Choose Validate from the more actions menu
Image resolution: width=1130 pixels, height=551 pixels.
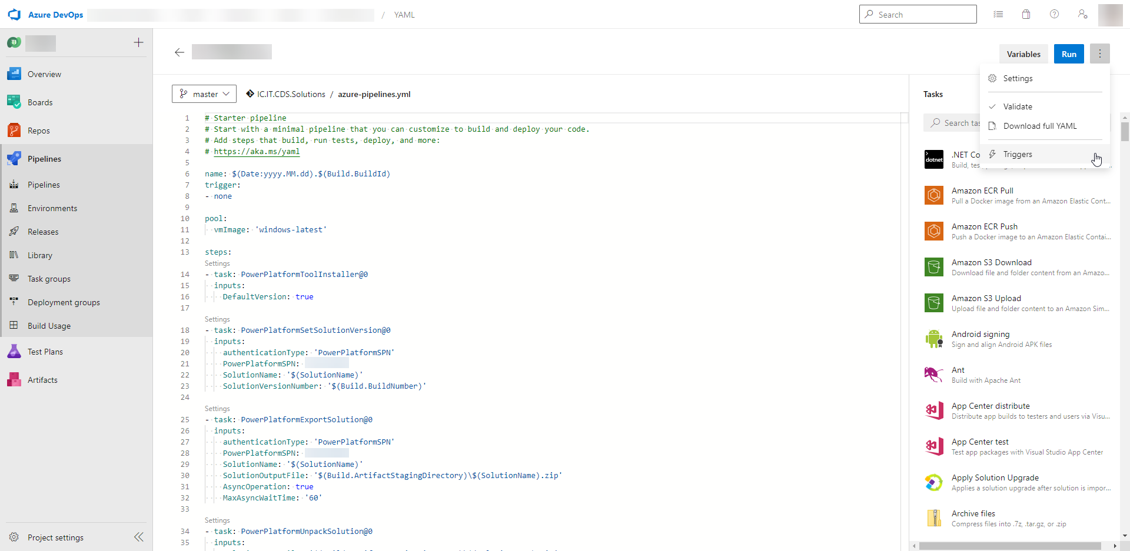pos(1045,106)
